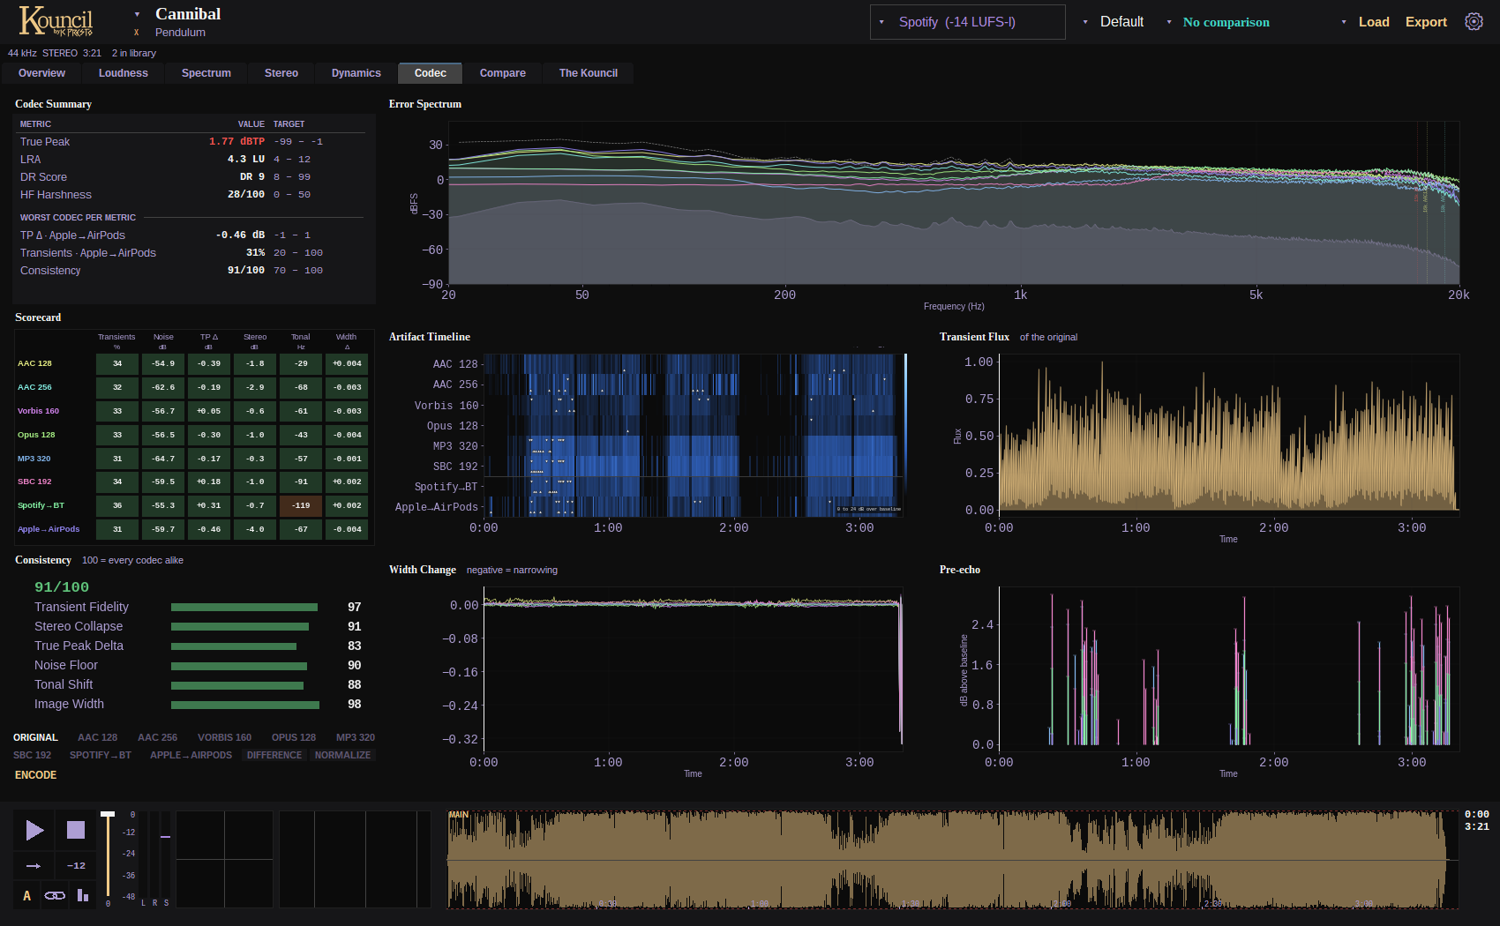
Task: Click the bar-meter icon
Action: pyautogui.click(x=83, y=895)
